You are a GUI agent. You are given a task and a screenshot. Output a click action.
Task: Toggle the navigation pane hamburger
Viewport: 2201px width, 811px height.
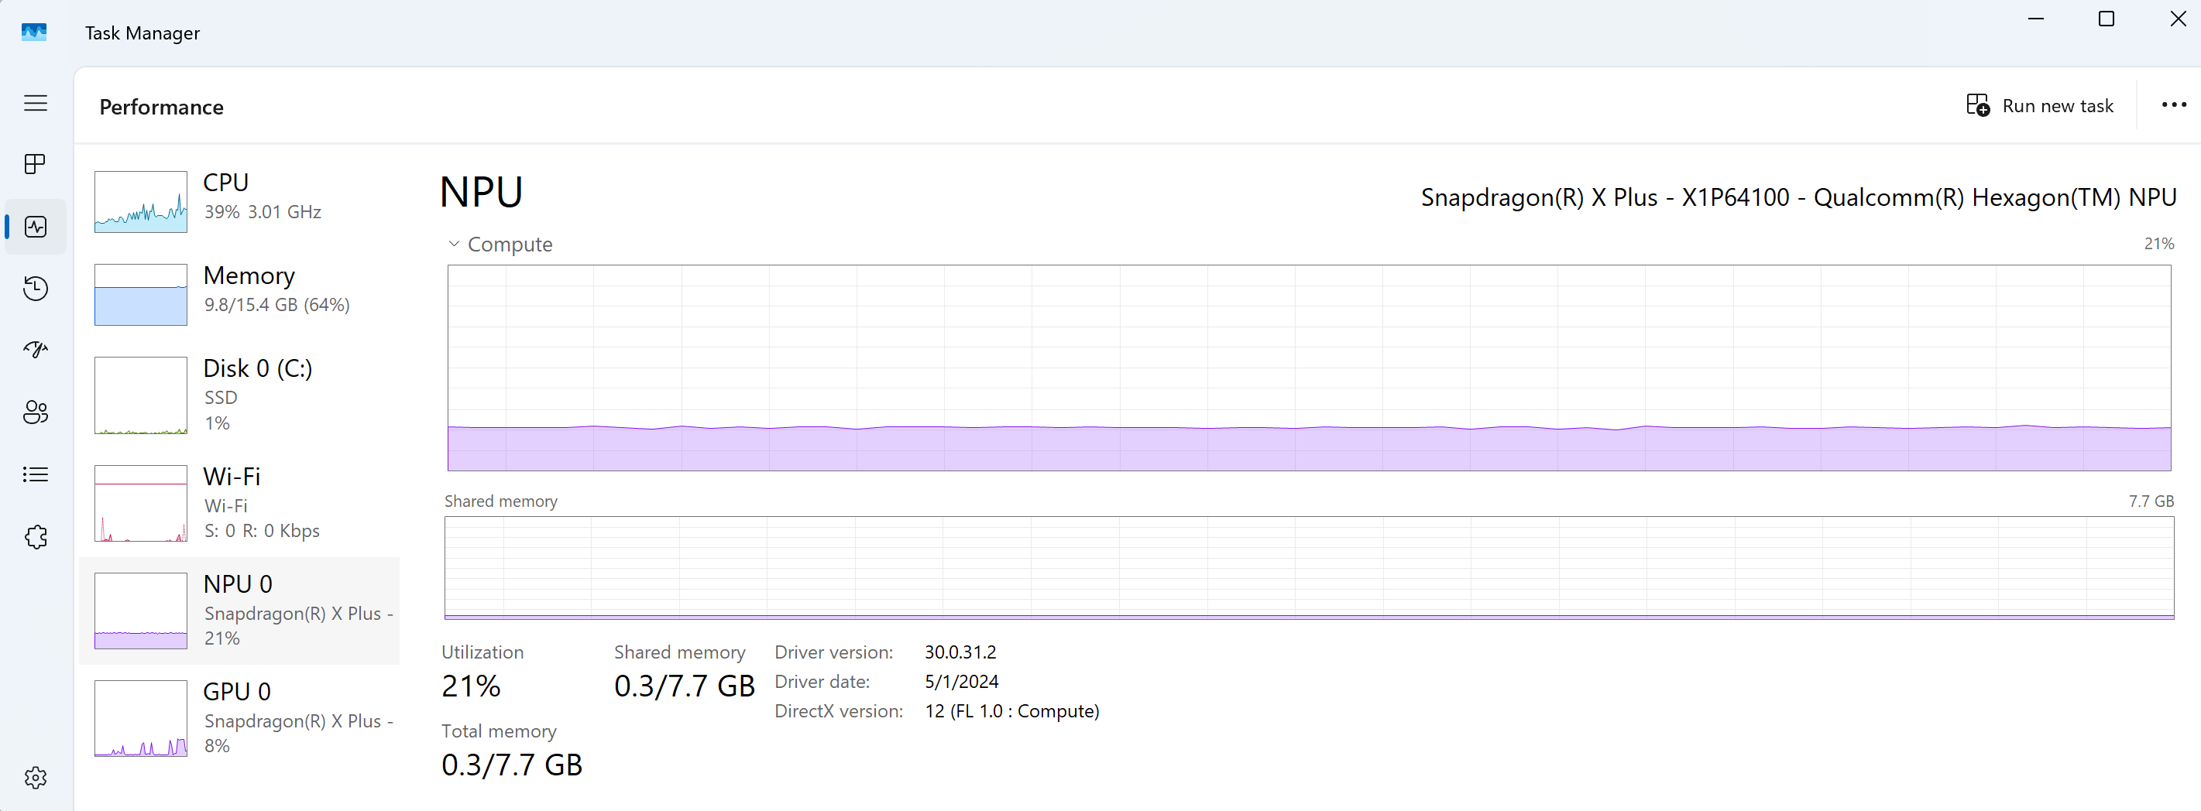click(x=35, y=102)
